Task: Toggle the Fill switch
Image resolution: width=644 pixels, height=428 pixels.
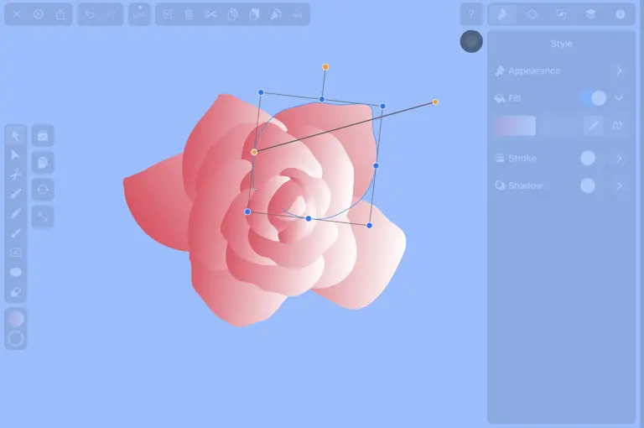Action: coord(594,98)
